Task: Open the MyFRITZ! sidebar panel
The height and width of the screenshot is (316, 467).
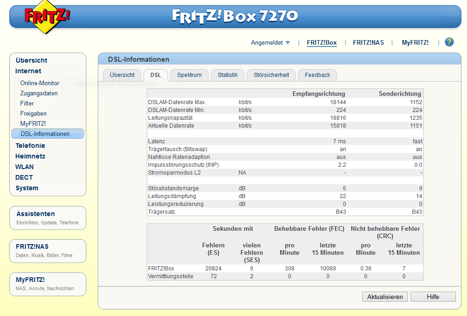Action: 48,284
